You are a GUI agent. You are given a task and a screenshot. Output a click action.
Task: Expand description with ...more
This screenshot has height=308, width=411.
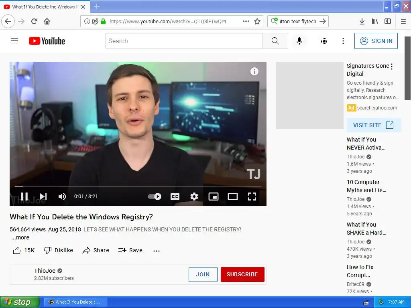pyautogui.click(x=20, y=237)
